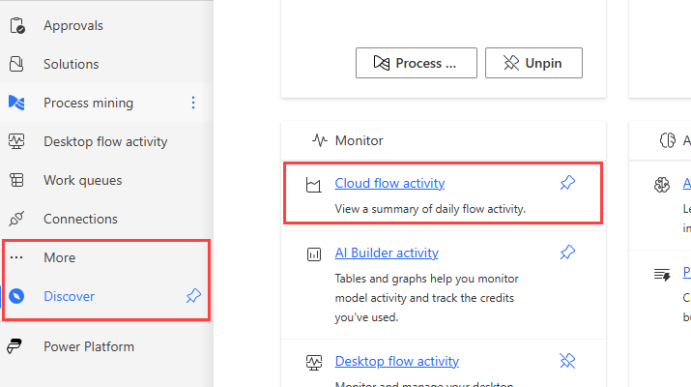Click the AI Builder activity chart icon

pyautogui.click(x=313, y=254)
